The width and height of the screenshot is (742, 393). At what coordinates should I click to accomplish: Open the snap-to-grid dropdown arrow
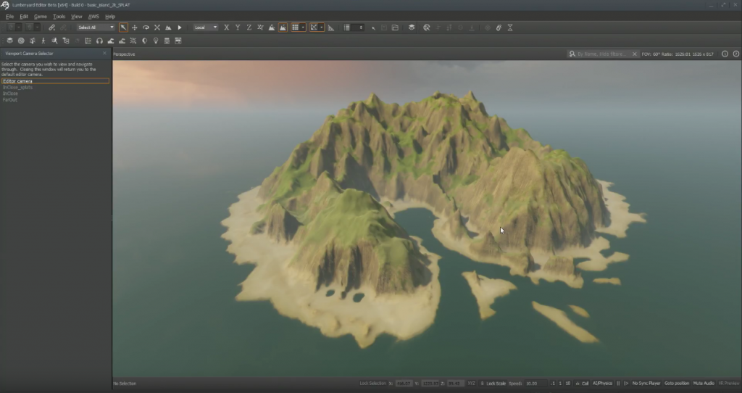point(303,28)
